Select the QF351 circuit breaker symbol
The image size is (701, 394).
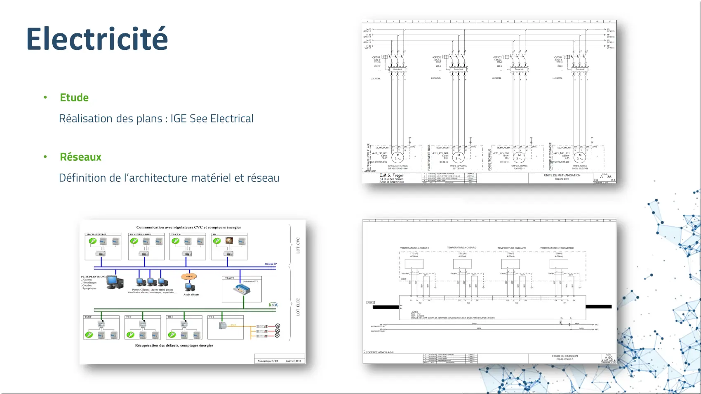pos(385,57)
